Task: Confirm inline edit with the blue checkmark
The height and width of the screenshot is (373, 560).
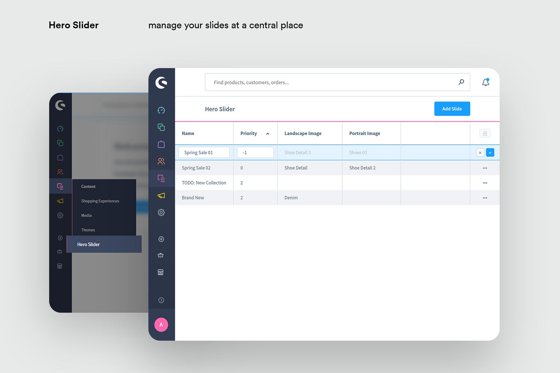Action: point(490,153)
